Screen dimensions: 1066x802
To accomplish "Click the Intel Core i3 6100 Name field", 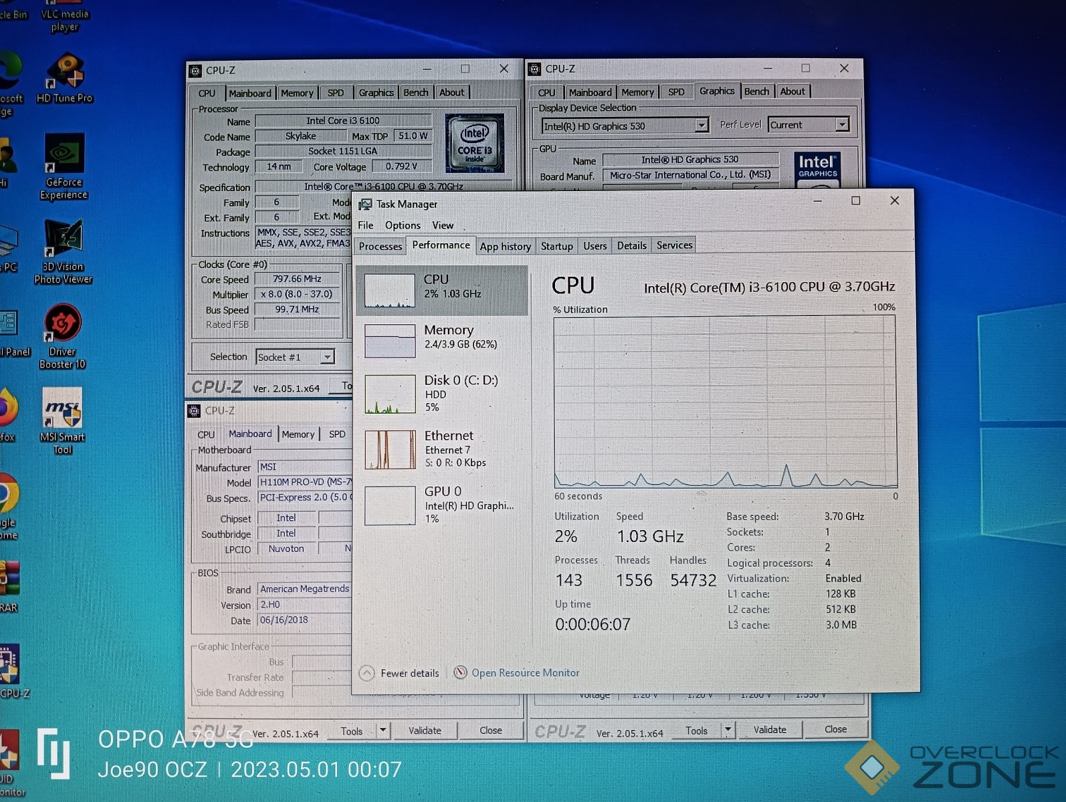I will pos(342,121).
